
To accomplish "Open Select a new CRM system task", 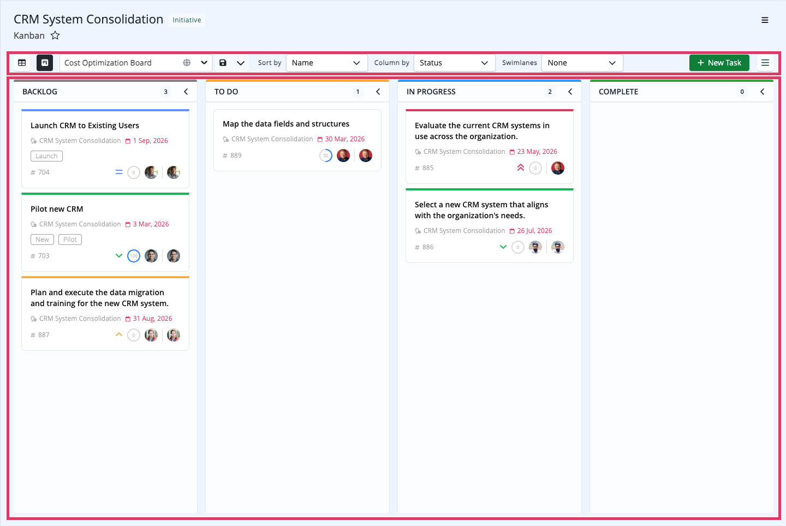I will pyautogui.click(x=481, y=210).
